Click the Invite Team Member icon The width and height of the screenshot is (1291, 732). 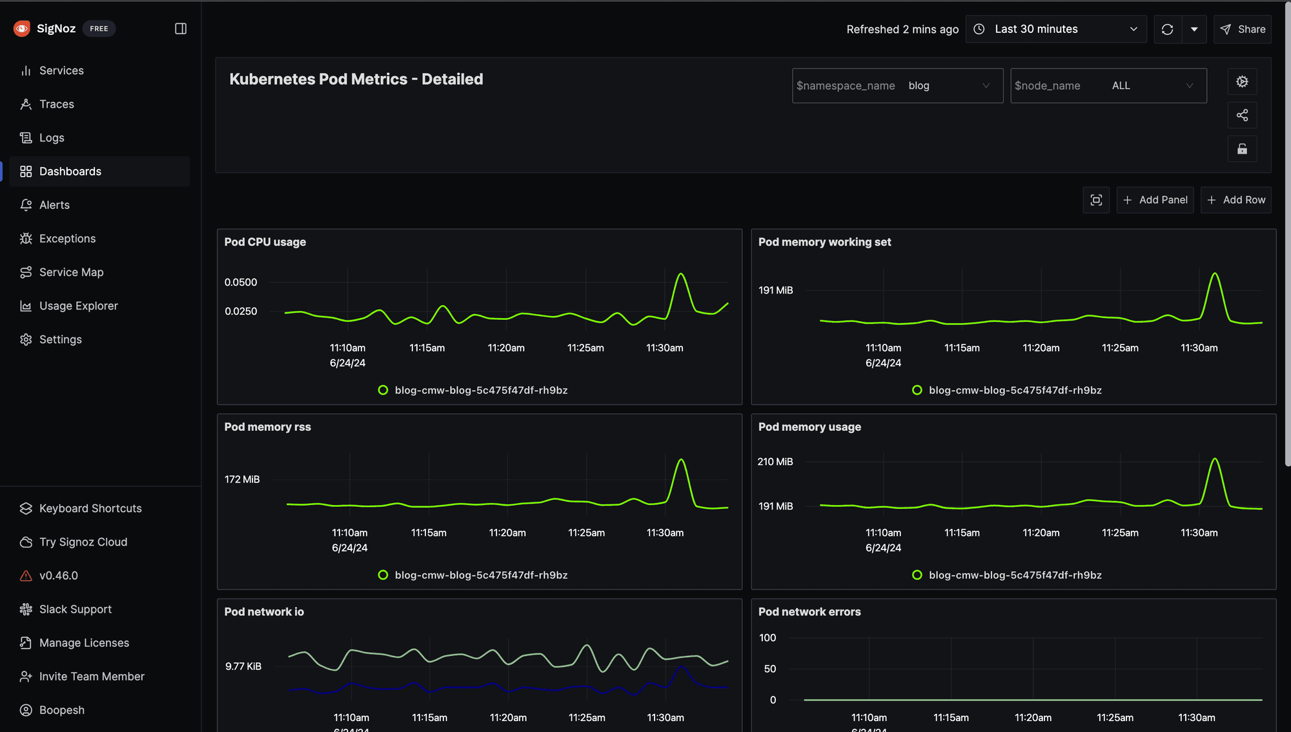tap(26, 676)
